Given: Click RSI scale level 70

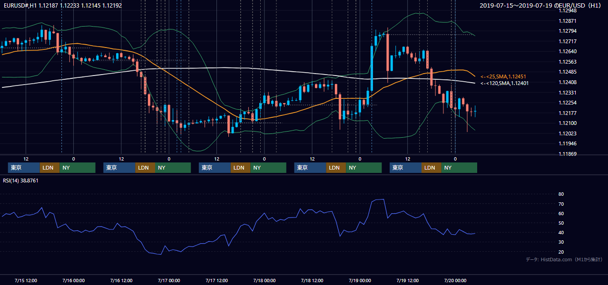Looking at the screenshot, I should 561,204.
